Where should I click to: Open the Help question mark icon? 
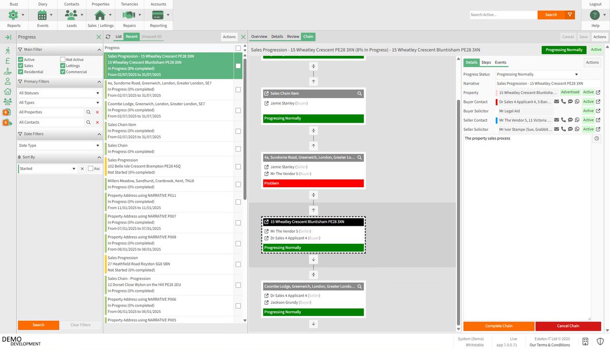pos(595,15)
